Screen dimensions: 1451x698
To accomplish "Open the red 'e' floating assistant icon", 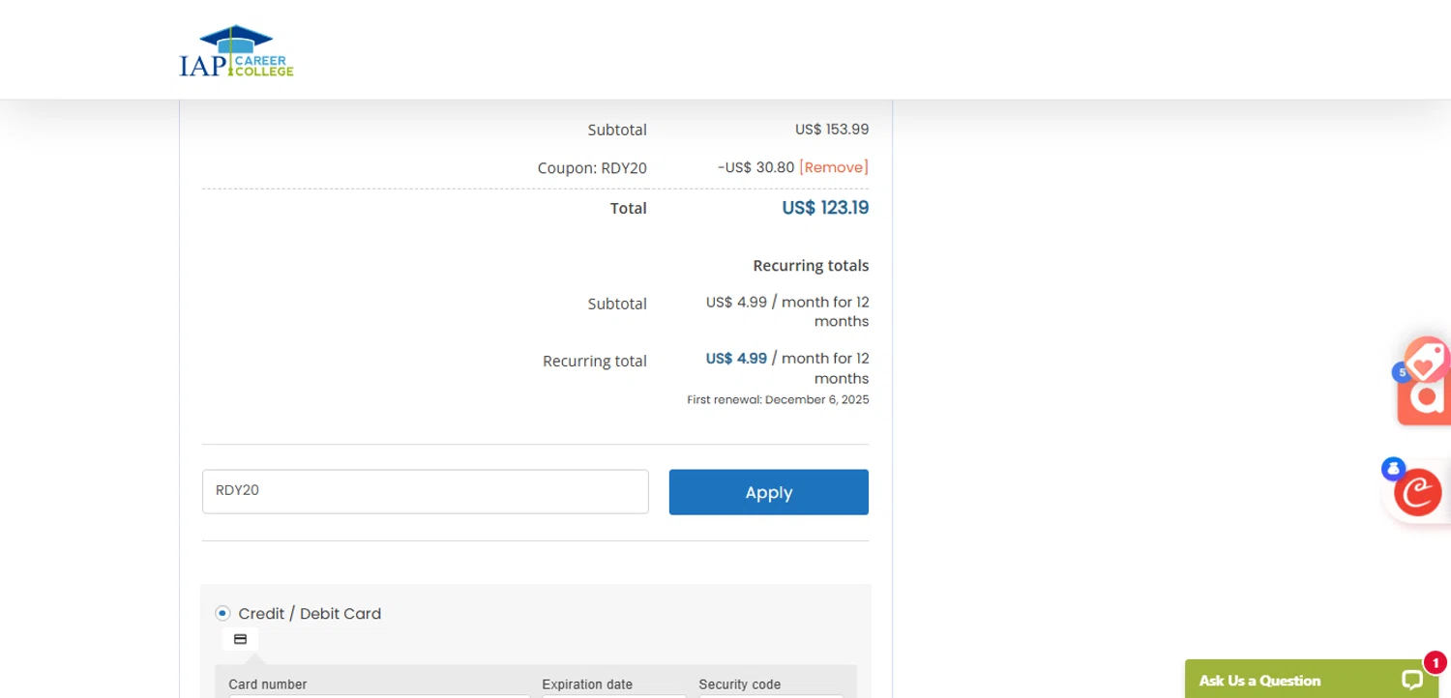I will (x=1418, y=493).
